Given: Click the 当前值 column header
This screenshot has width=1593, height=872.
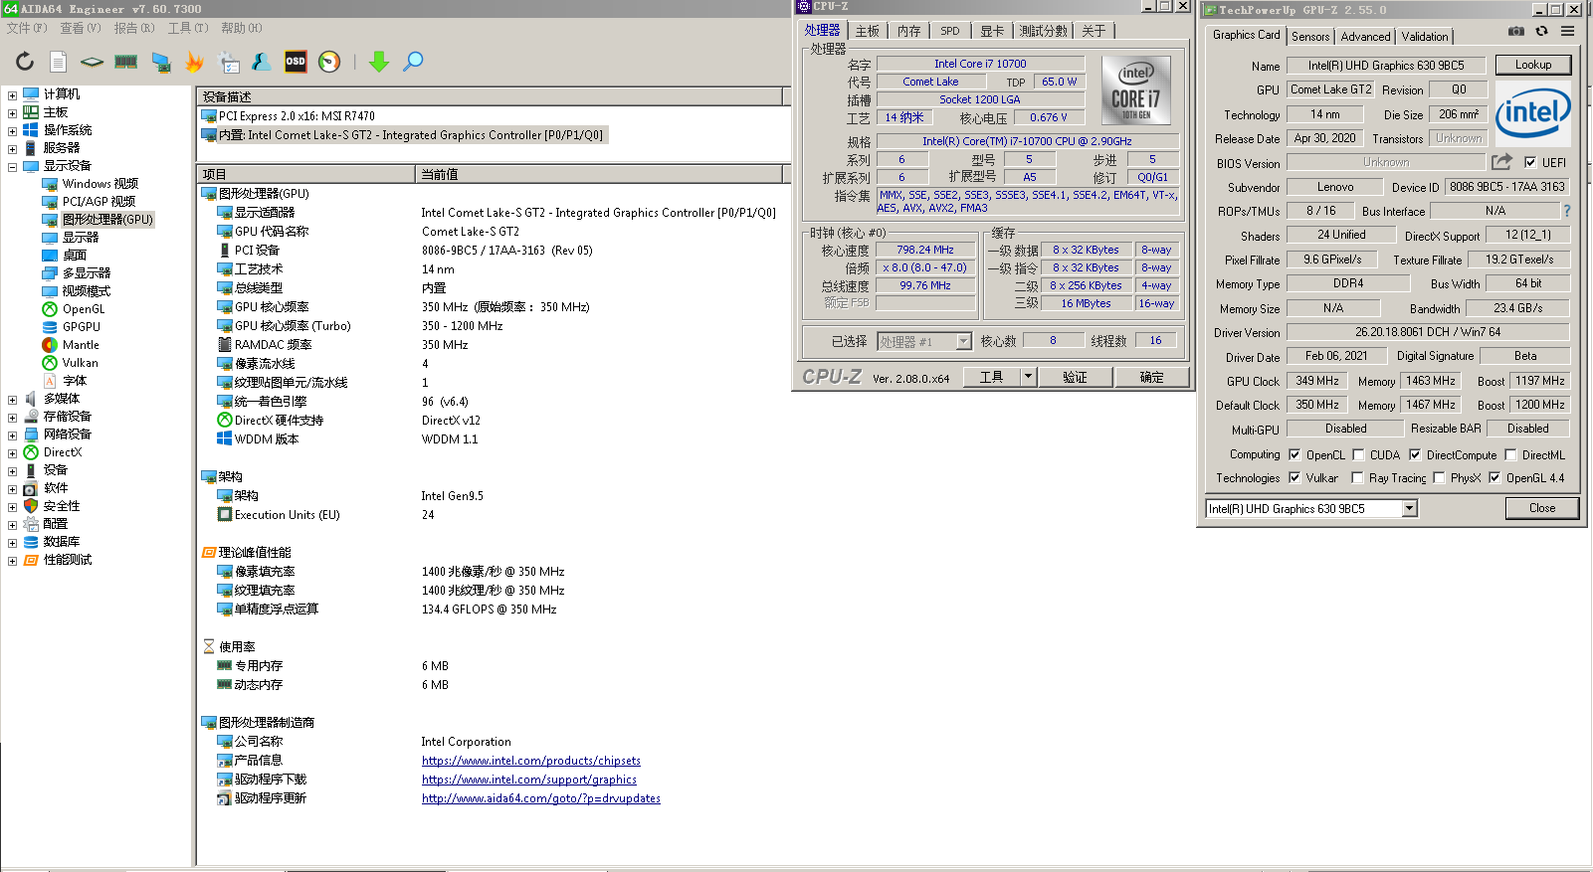Looking at the screenshot, I should pos(599,174).
